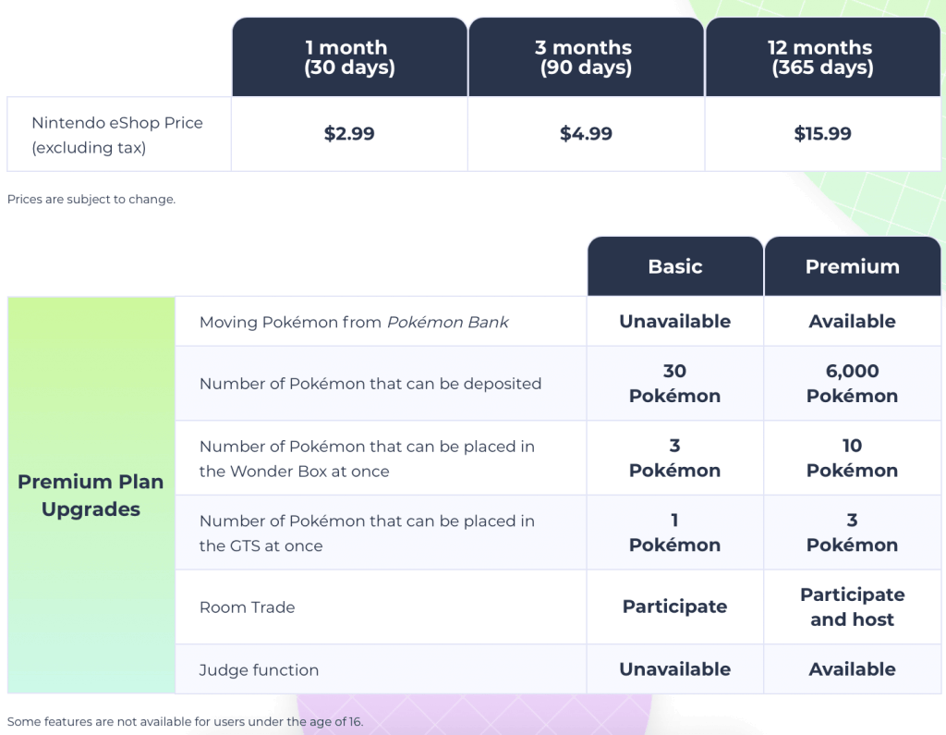Click the Judge function row label
Screen dimensions: 946x735
259,669
